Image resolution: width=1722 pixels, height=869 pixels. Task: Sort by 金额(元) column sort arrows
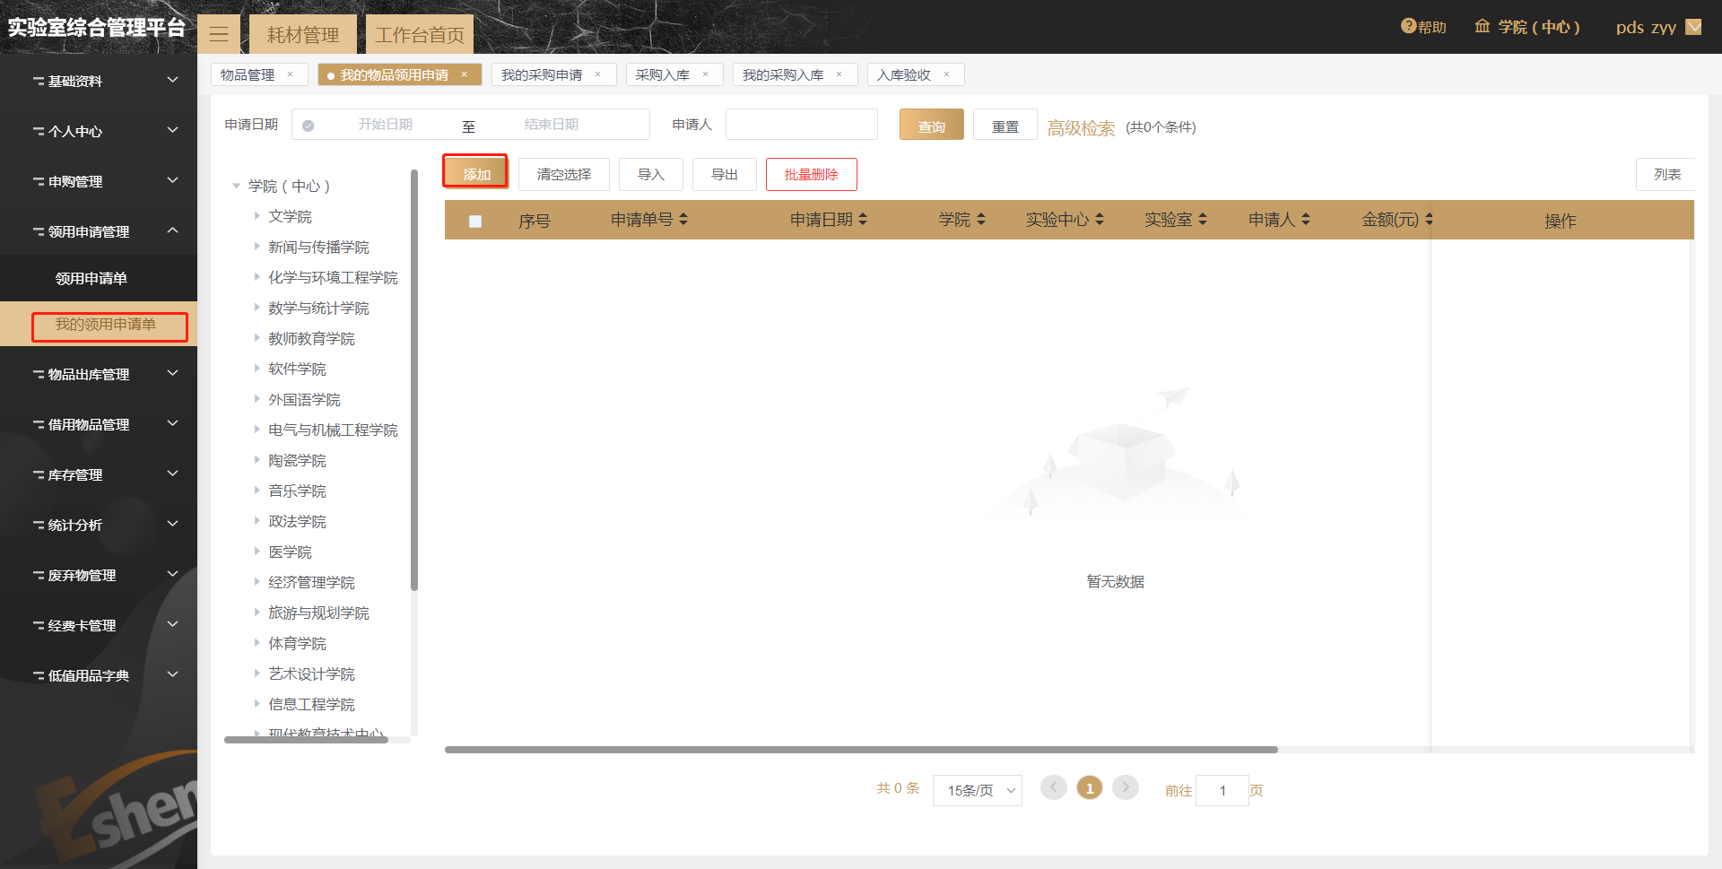1429,220
